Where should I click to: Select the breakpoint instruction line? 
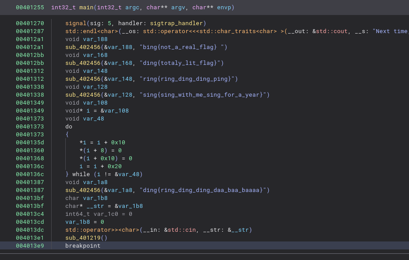tap(83, 246)
